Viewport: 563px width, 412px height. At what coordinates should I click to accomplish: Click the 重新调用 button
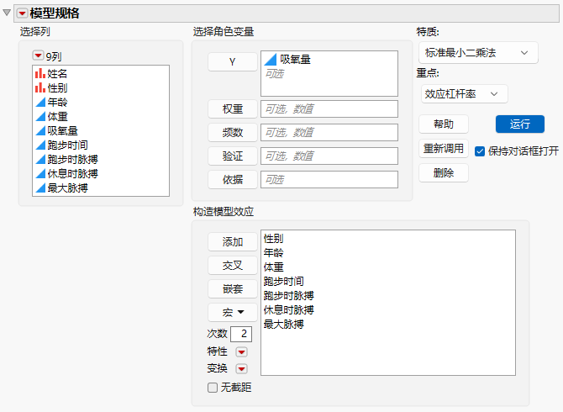pos(444,149)
